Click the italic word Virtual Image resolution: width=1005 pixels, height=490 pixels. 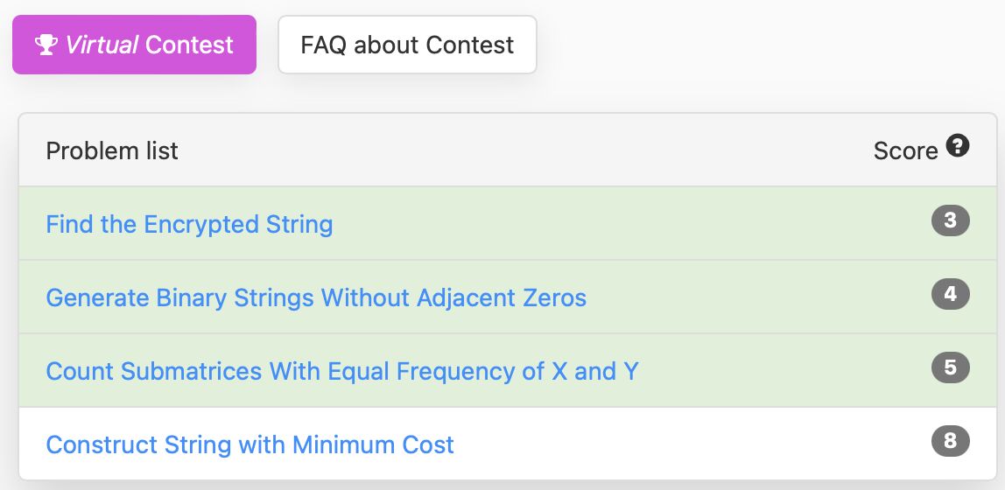[102, 45]
